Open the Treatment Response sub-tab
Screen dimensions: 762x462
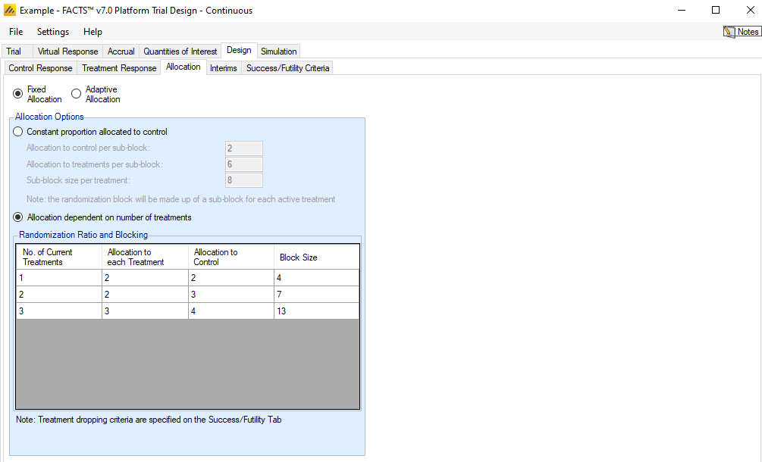(x=119, y=68)
